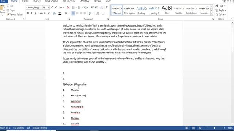This screenshot has height=131, width=234.
Task: Show paragraph marks with pilcrow button
Action: pos(107,7)
